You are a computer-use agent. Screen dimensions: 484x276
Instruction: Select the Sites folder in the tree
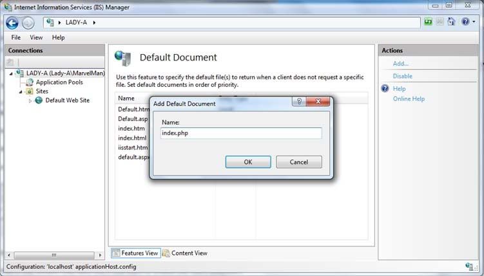[x=42, y=91]
